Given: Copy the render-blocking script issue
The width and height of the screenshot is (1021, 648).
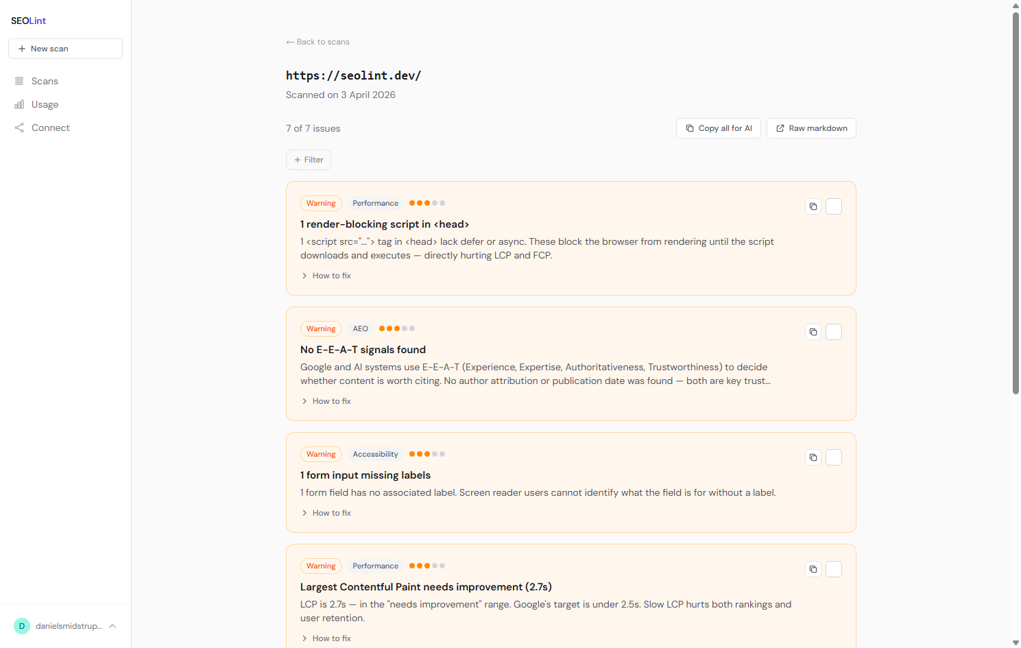Looking at the screenshot, I should pyautogui.click(x=813, y=206).
